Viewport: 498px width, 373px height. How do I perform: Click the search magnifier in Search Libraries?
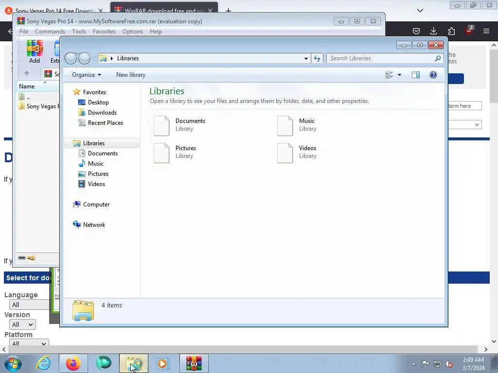coord(438,58)
